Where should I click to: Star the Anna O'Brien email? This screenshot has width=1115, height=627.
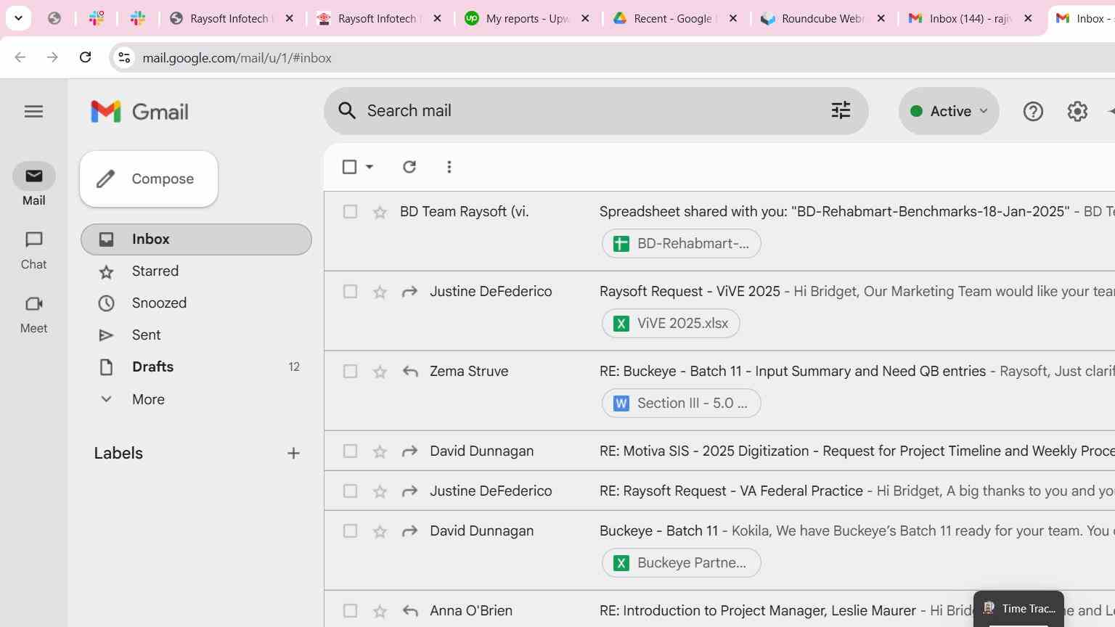tap(380, 611)
